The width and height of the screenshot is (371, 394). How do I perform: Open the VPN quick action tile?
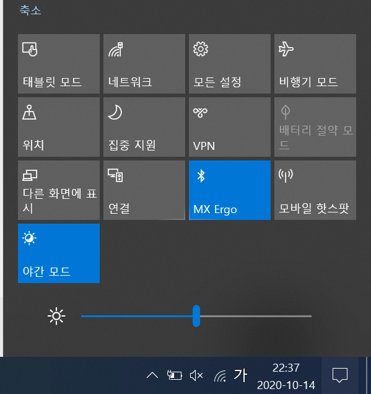(x=230, y=127)
